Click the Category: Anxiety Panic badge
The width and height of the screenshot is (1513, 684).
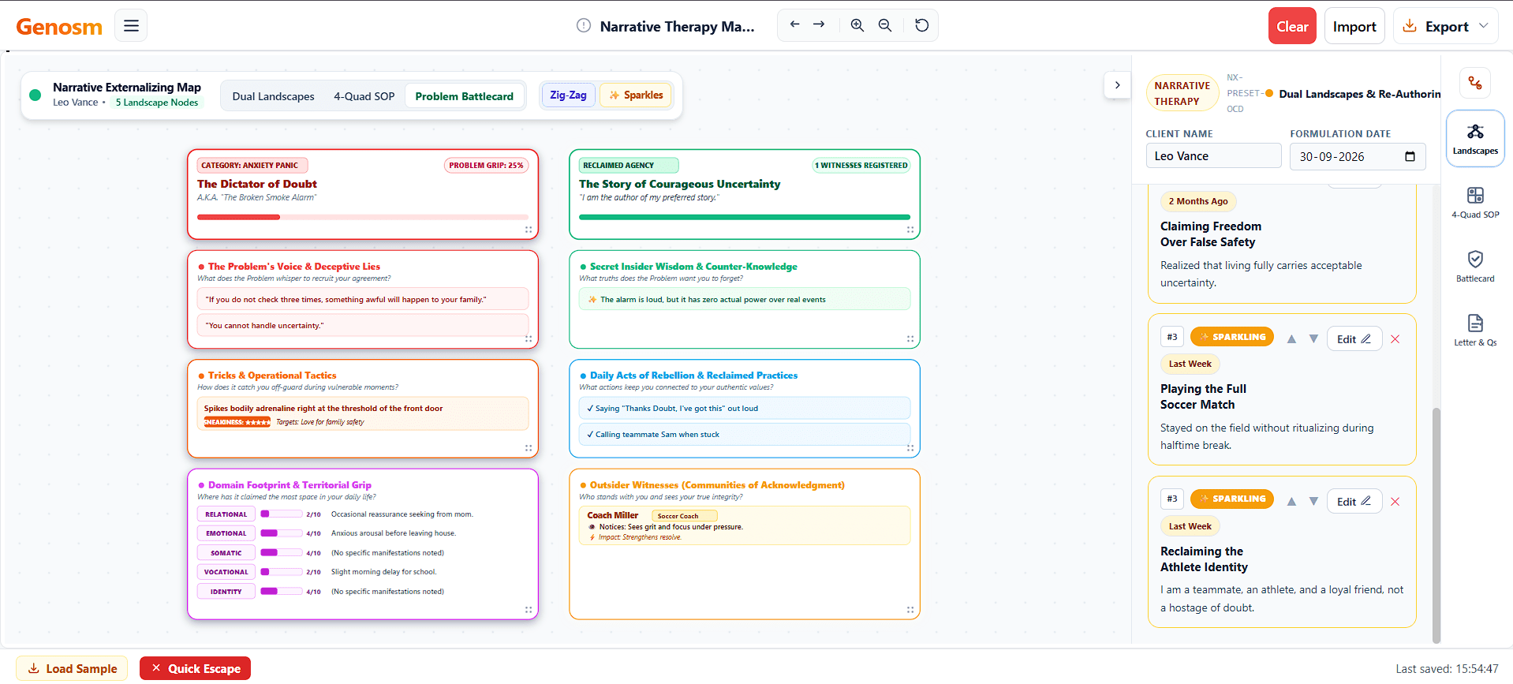(x=252, y=165)
